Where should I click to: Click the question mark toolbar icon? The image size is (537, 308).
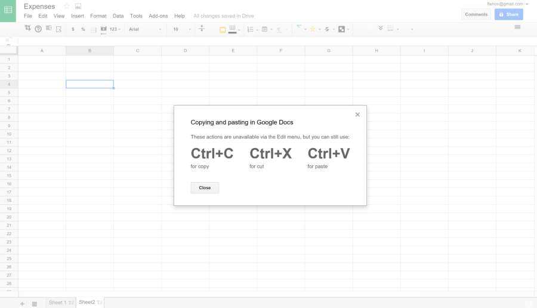38,29
